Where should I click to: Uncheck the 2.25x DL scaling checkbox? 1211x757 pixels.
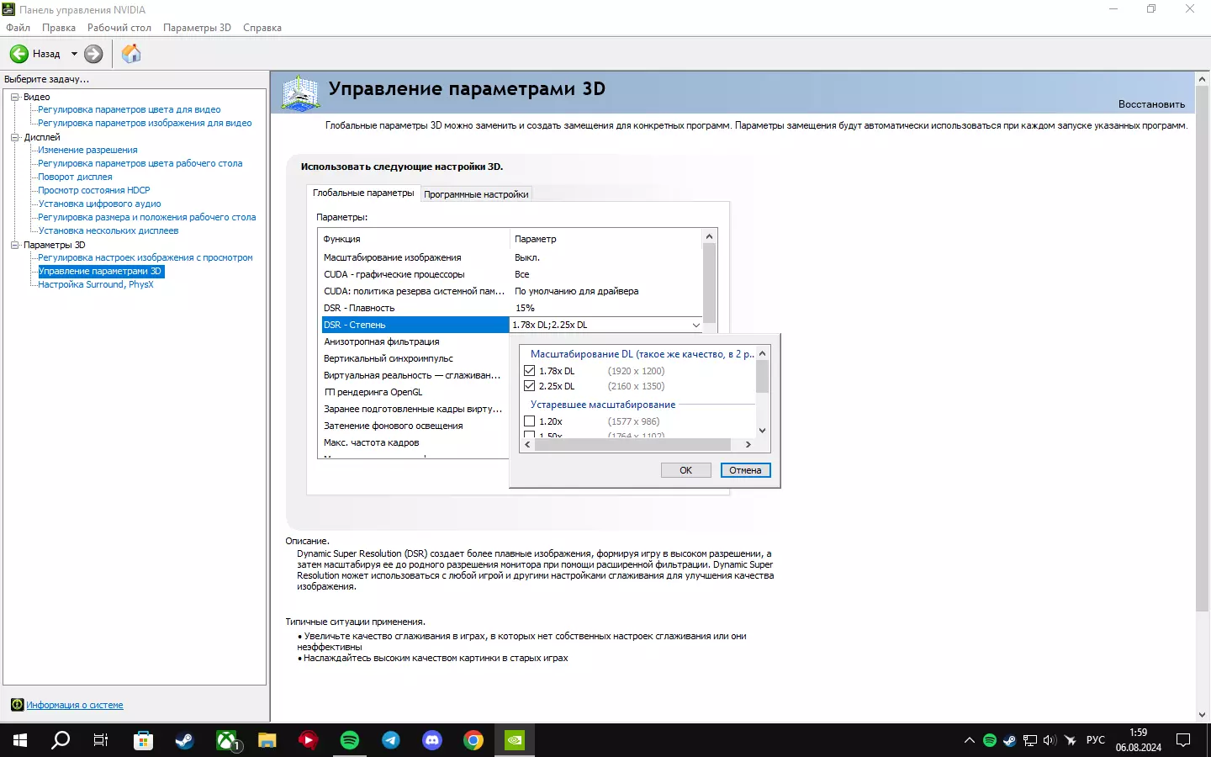(529, 386)
